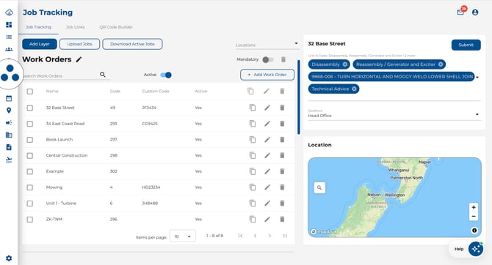Expand the Head Office geofence dropdown

pyautogui.click(x=394, y=114)
